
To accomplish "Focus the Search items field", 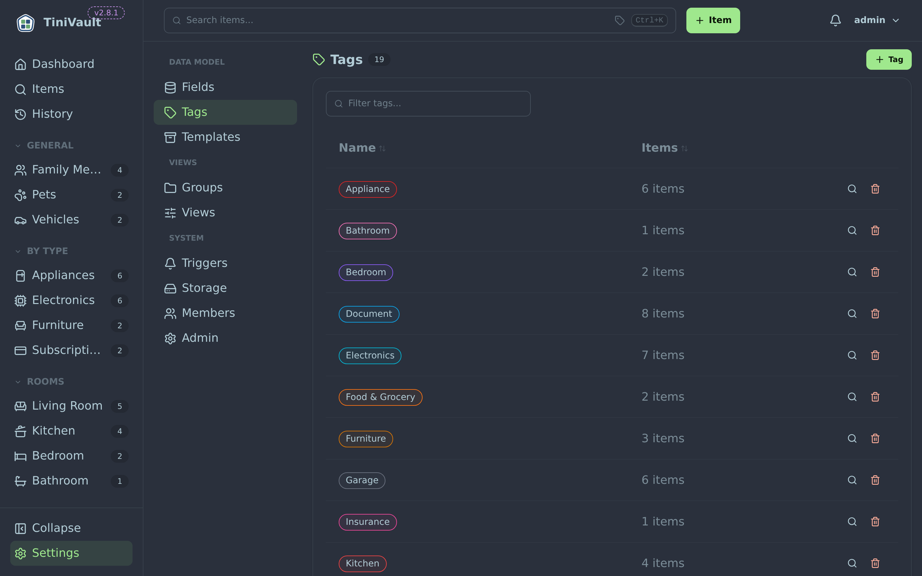I will (x=419, y=20).
